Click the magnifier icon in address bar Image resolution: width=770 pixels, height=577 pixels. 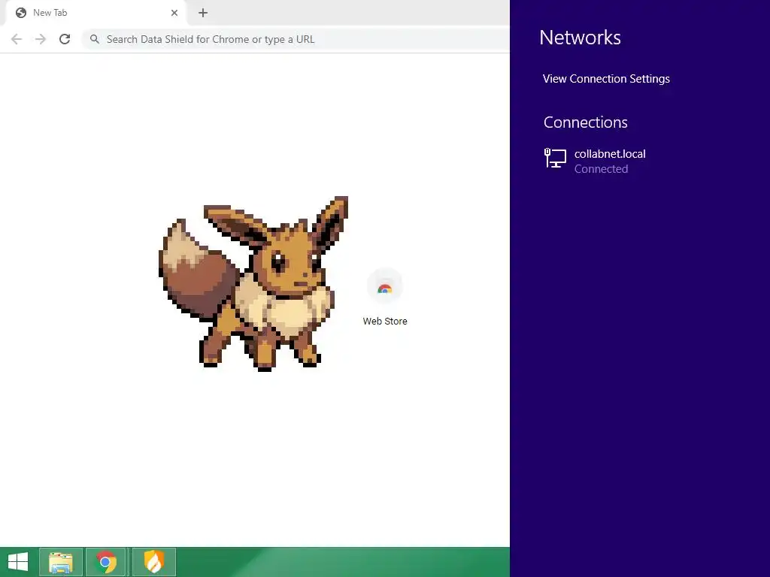(95, 39)
